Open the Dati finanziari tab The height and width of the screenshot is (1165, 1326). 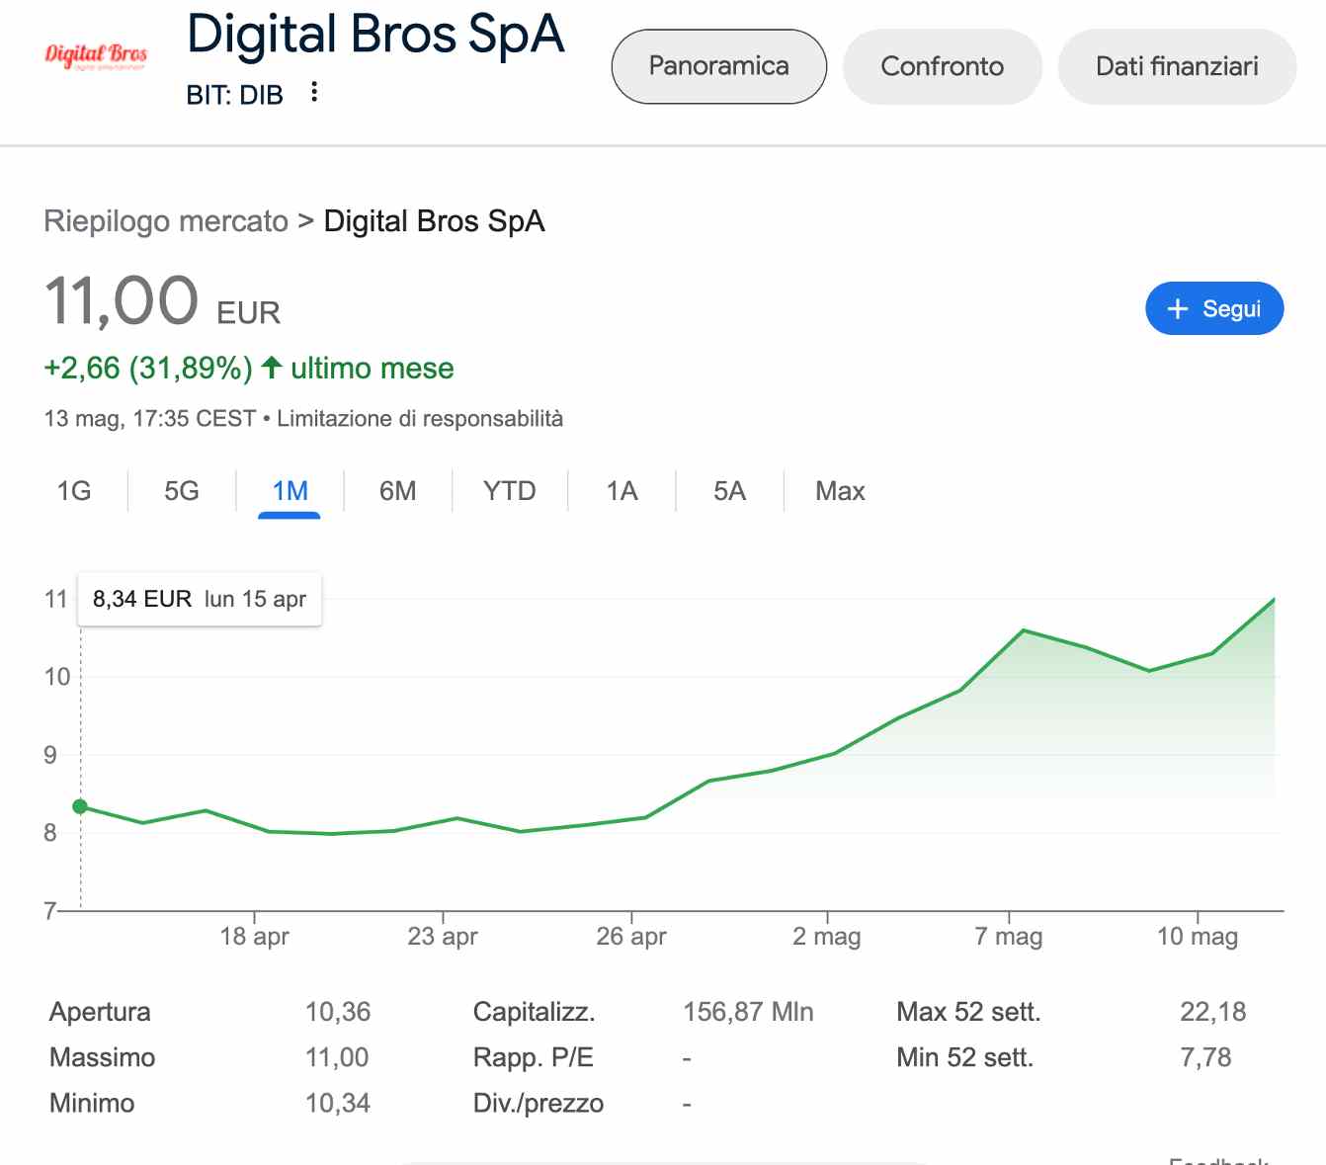click(x=1177, y=66)
